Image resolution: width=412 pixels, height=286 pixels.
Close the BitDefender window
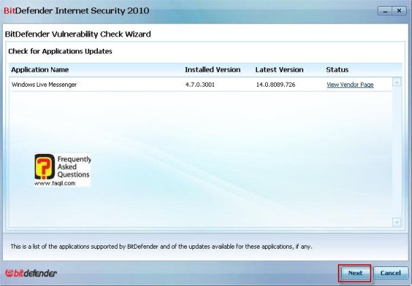pyautogui.click(x=399, y=11)
